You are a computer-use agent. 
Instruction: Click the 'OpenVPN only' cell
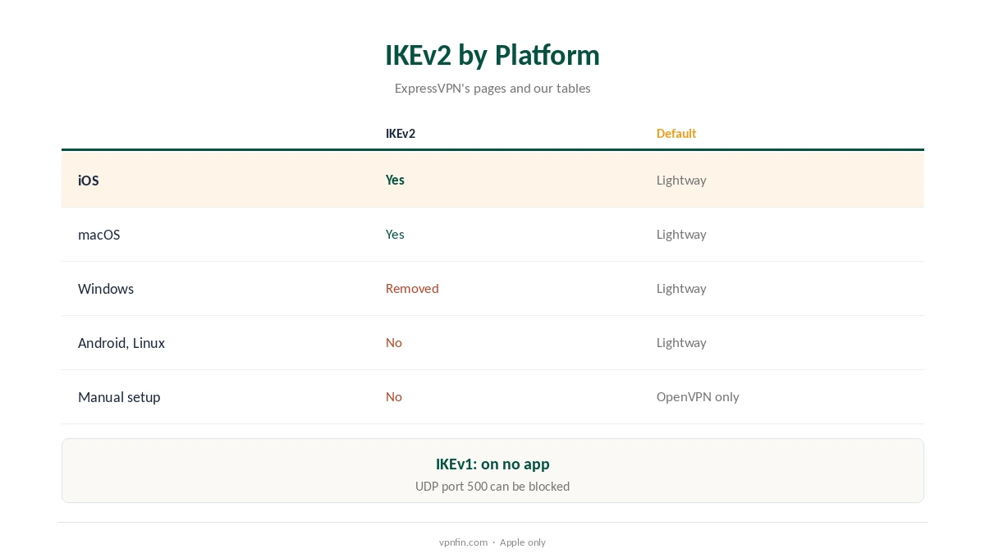point(698,396)
